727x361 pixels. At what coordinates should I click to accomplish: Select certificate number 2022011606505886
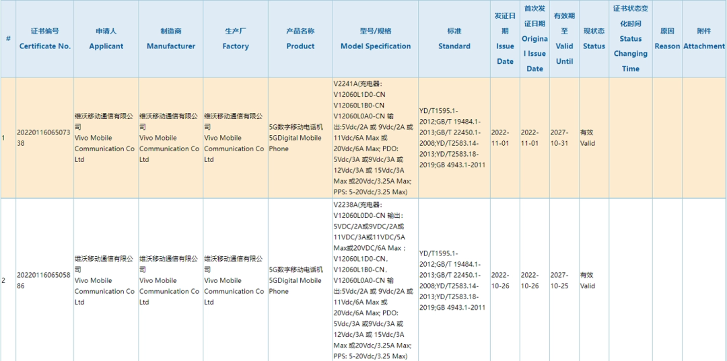click(44, 280)
